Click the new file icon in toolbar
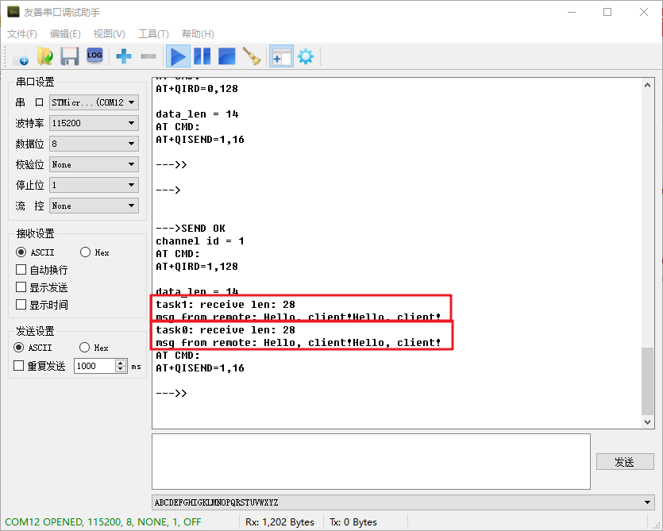This screenshot has width=663, height=531. 21,56
